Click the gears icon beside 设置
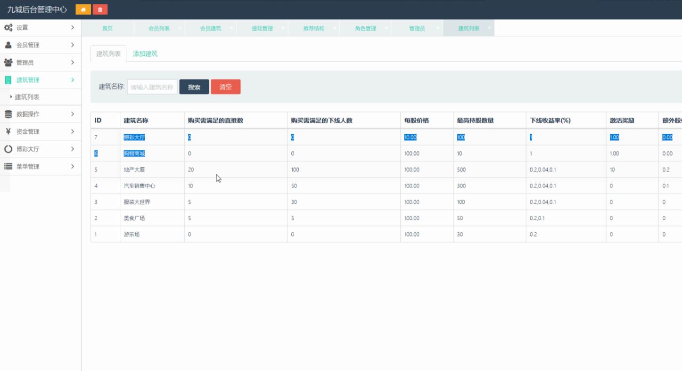Image resolution: width=682 pixels, height=371 pixels. [8, 28]
